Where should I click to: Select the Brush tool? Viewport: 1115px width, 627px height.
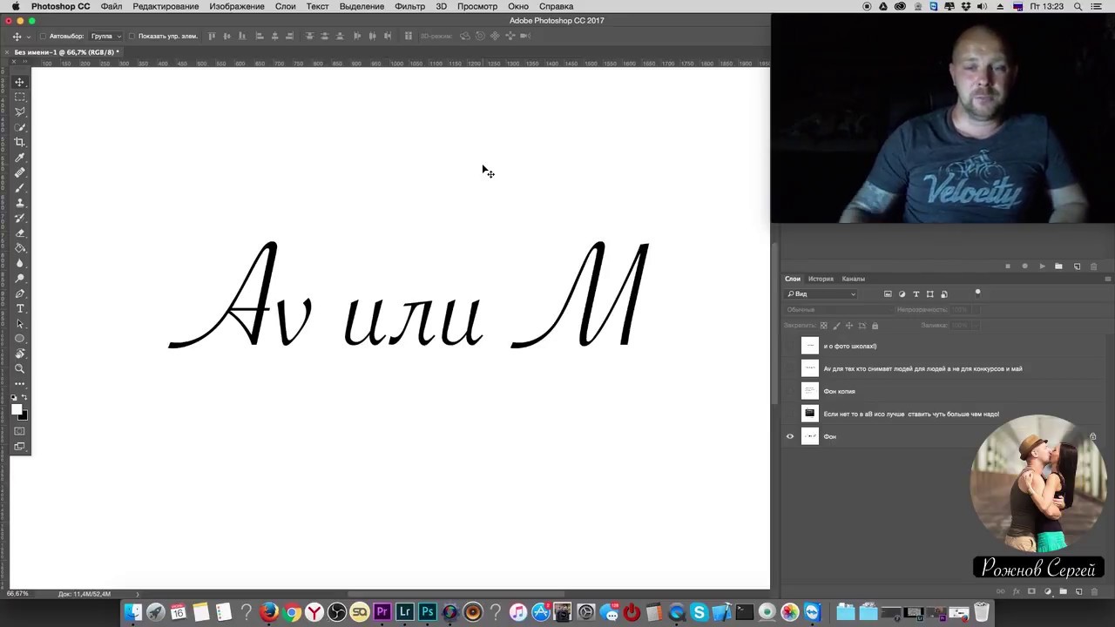coord(19,187)
